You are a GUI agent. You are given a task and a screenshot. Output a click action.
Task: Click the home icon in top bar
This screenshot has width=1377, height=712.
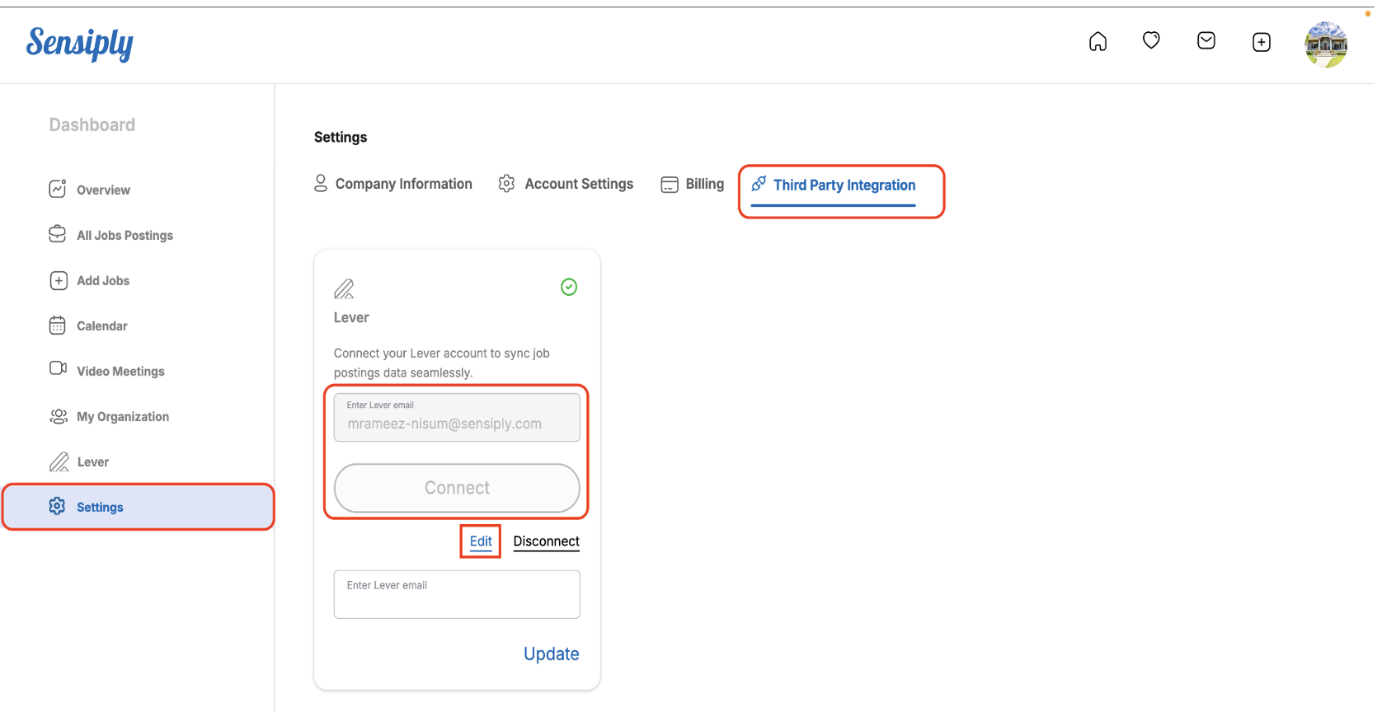pyautogui.click(x=1097, y=41)
